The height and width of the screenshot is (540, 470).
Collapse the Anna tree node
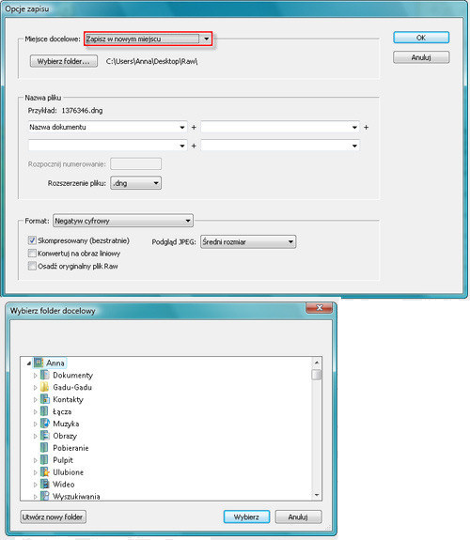pyautogui.click(x=29, y=363)
